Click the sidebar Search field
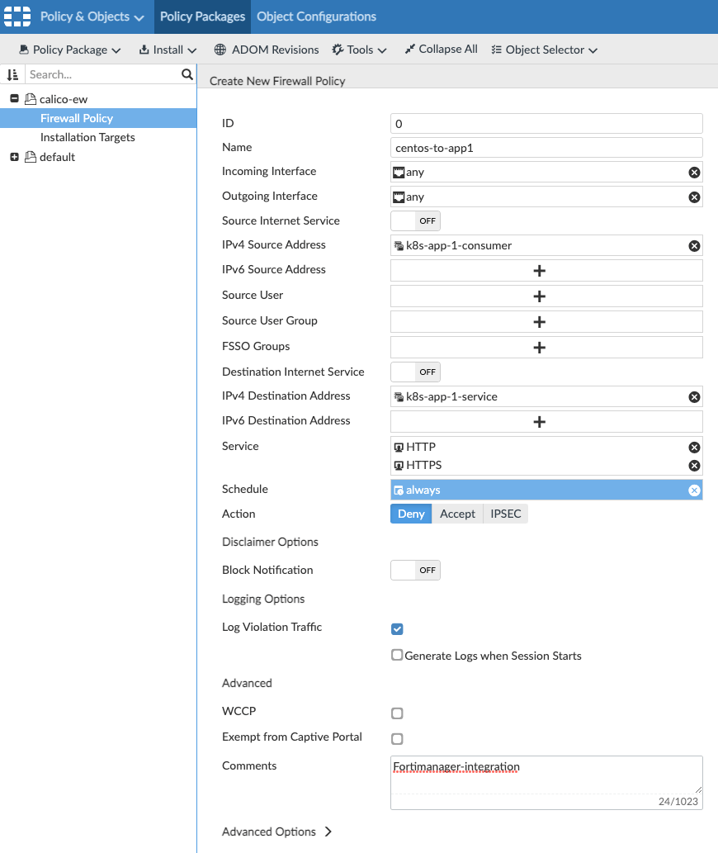This screenshot has width=718, height=853. 103,74
